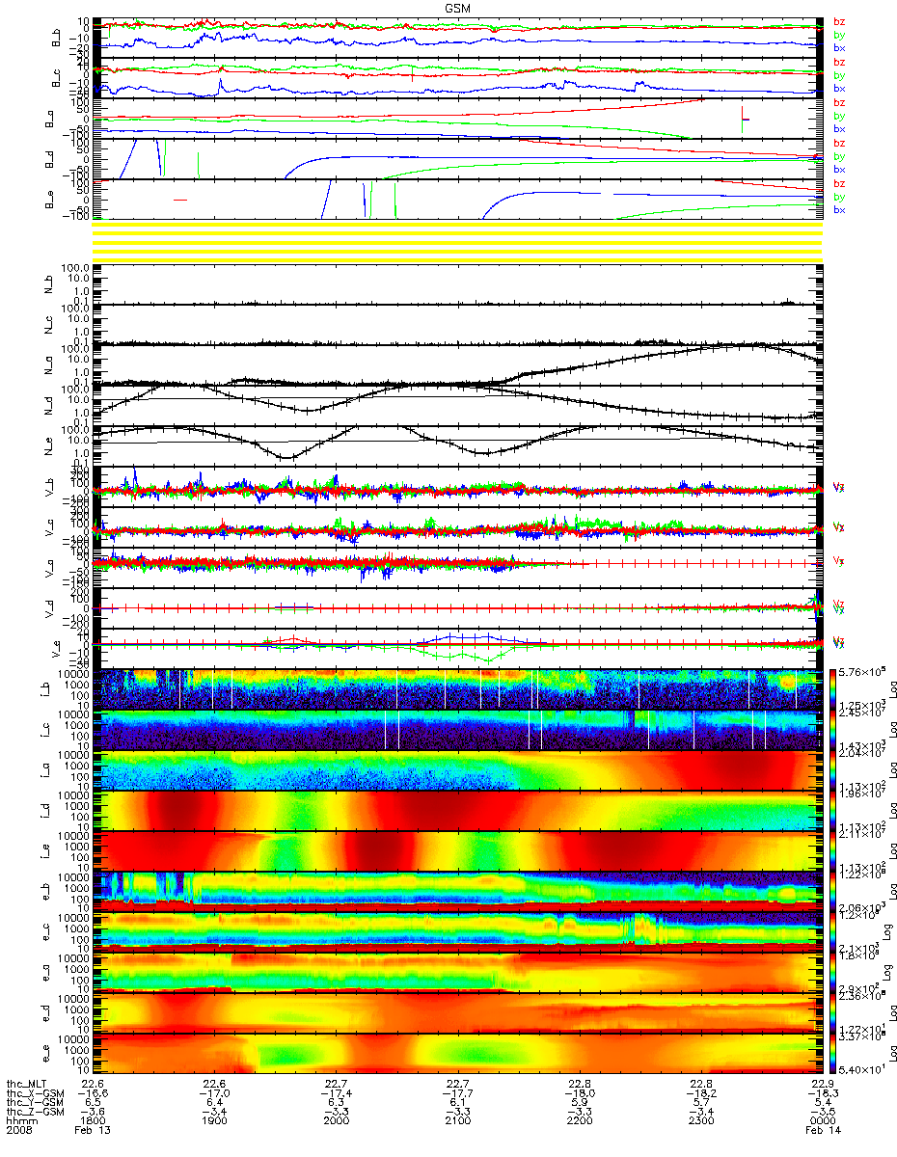897x1157 pixels.
Task: Click the 2000 time tick label
Action: (x=336, y=1122)
